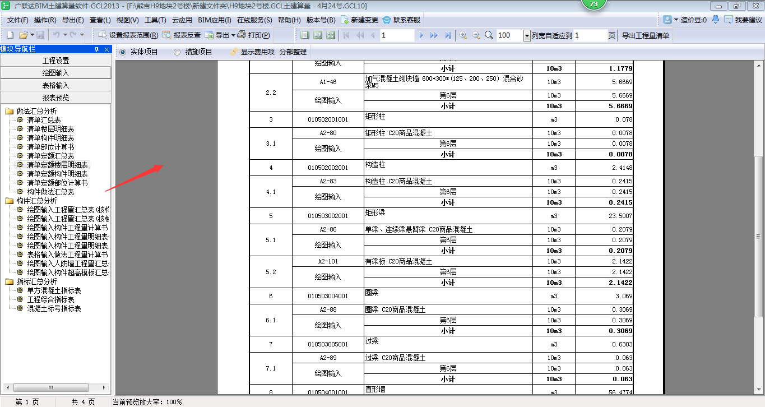This screenshot has width=765, height=407.
Task: Click the Save disk icon
Action: (40, 35)
